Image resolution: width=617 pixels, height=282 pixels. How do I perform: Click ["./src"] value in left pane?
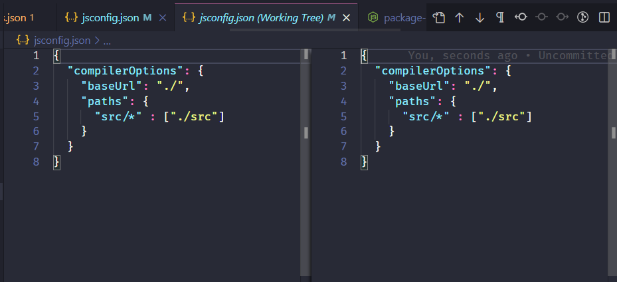(x=194, y=116)
